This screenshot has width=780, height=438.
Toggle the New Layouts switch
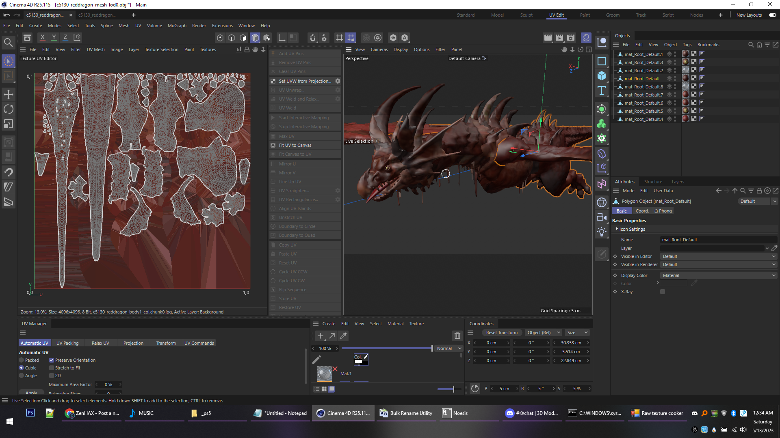point(772,15)
